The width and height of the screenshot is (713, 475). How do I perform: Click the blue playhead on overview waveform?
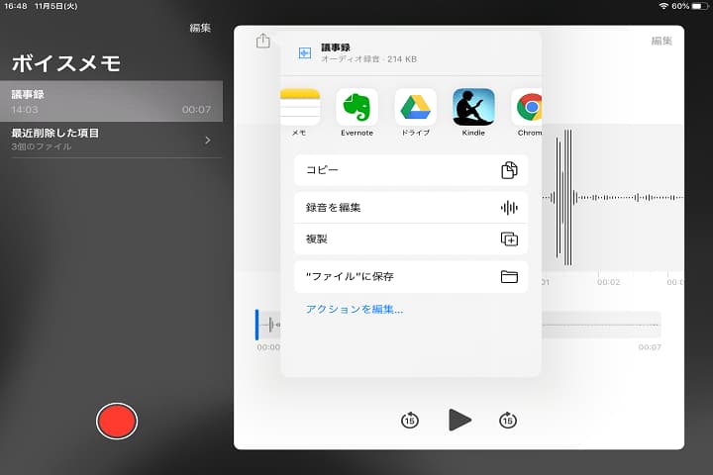256,325
